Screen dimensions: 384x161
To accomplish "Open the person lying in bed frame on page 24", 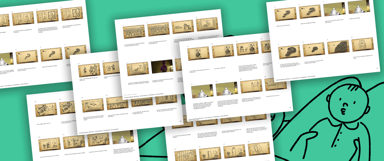I will click(x=92, y=106).
